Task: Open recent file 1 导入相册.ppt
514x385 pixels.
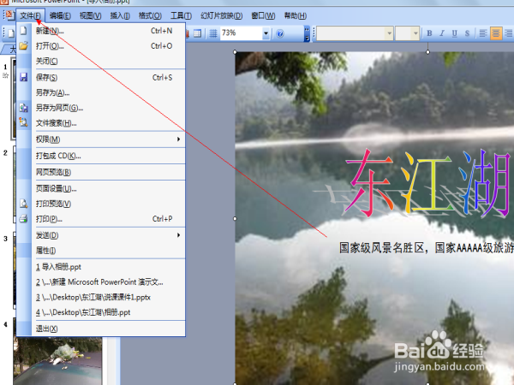Action: point(102,267)
